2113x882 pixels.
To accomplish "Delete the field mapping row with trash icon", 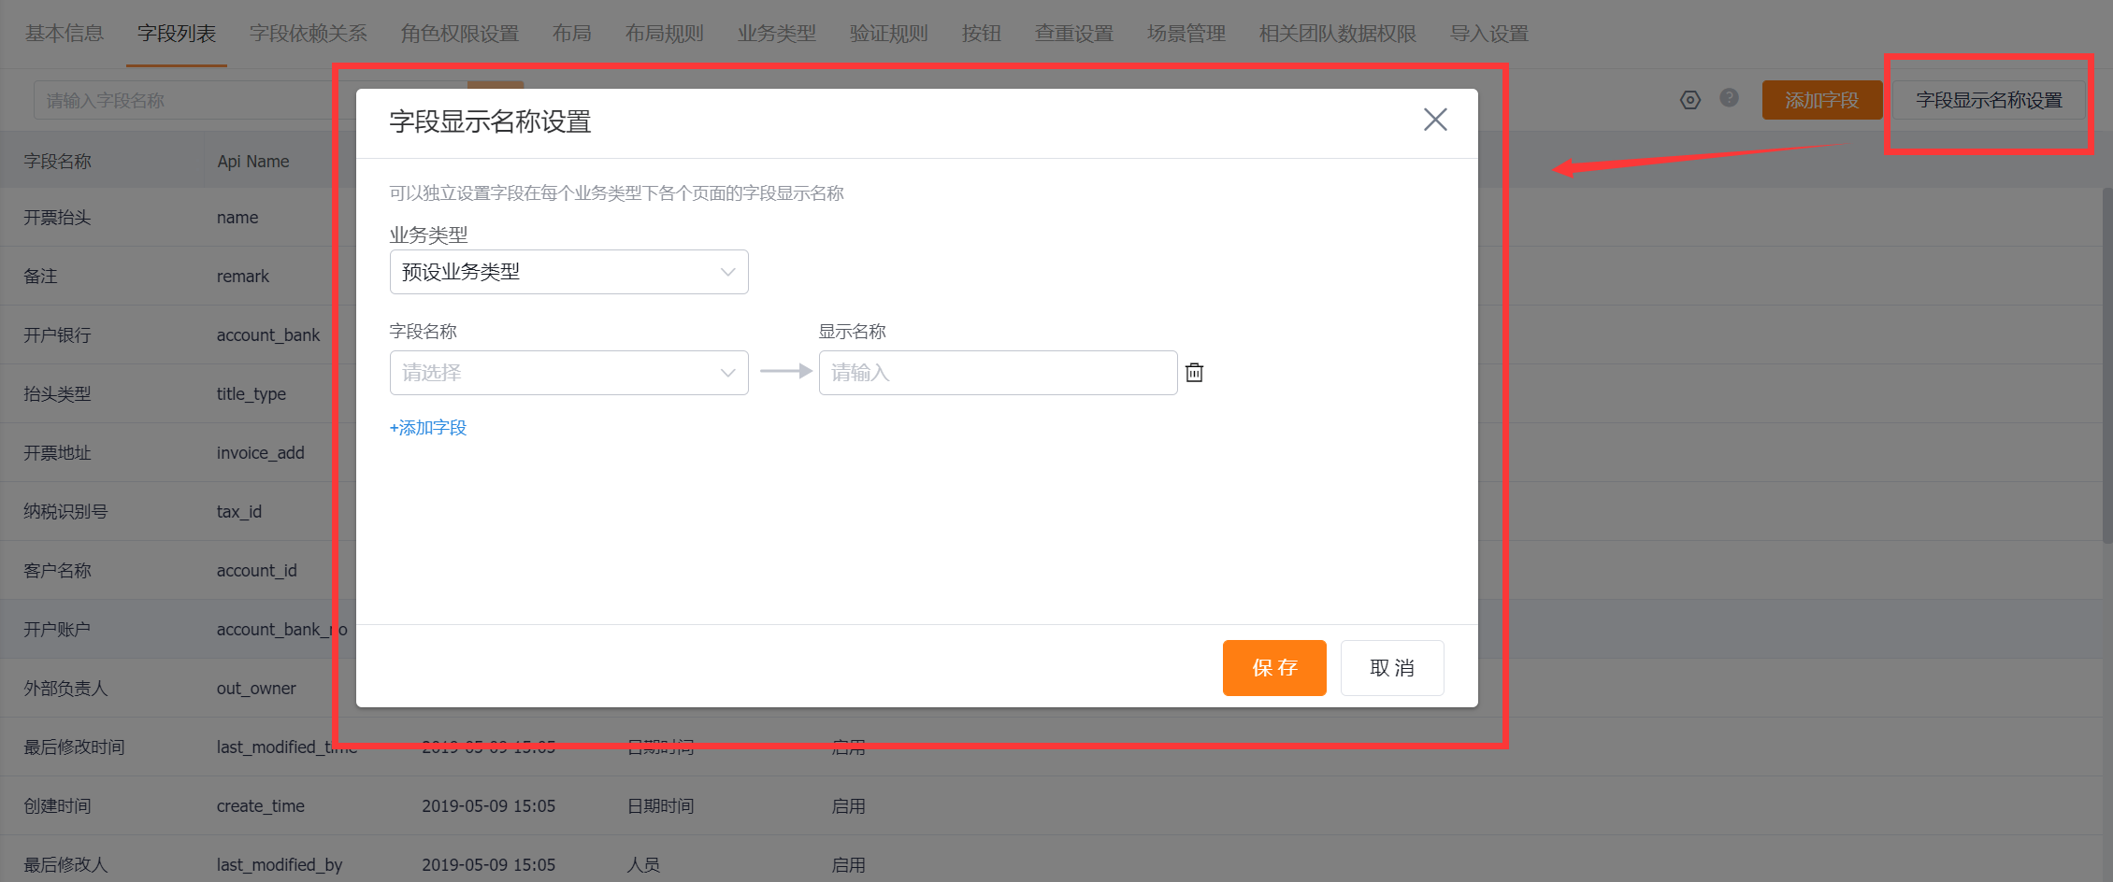I will point(1194,373).
